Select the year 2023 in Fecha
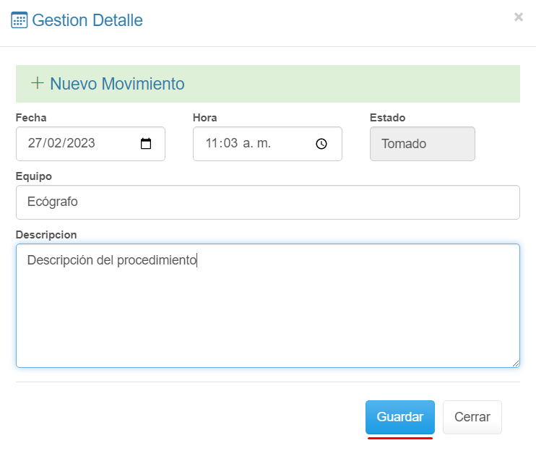 pyautogui.click(x=80, y=143)
